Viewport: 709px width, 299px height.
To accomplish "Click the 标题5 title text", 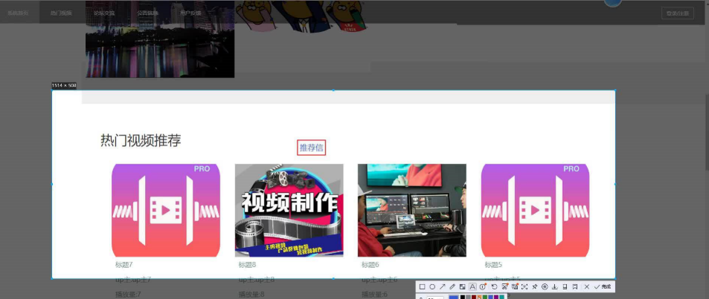I will [493, 265].
